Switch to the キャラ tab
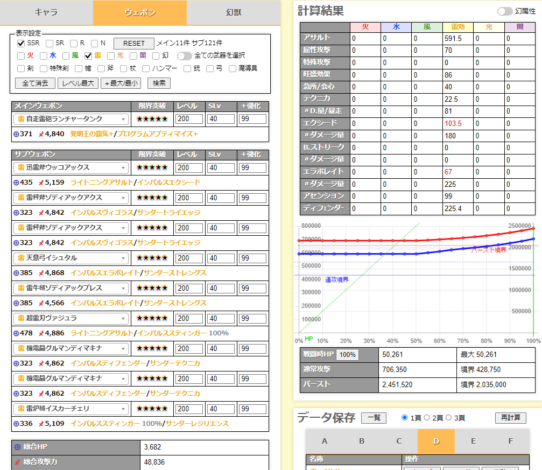The height and width of the screenshot is (470, 542). pyautogui.click(x=46, y=12)
